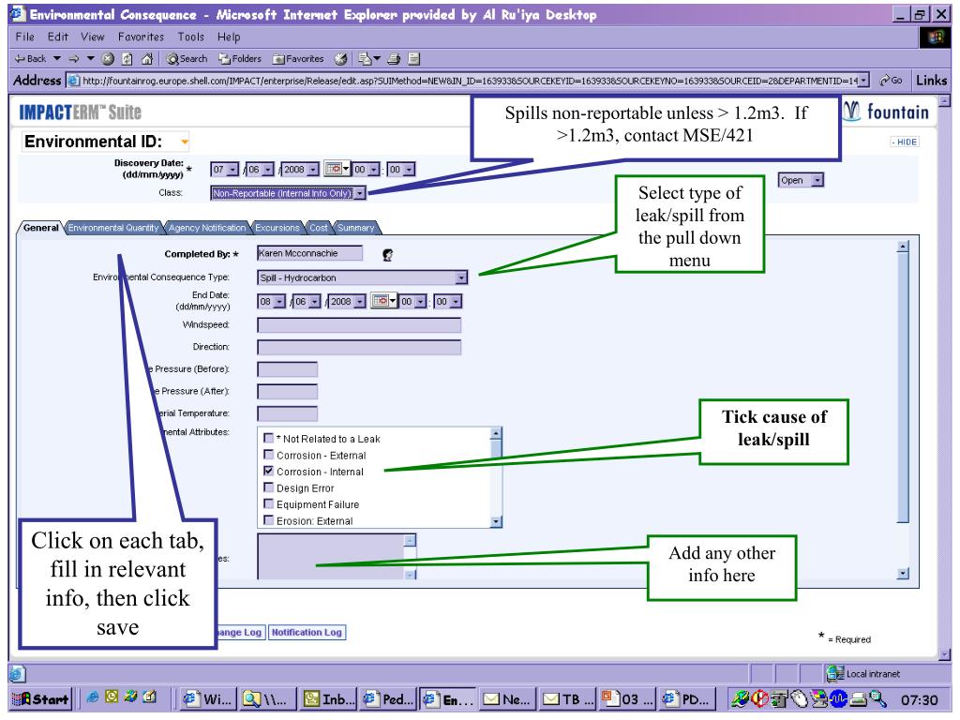Open the Search toolbar button

tap(187, 59)
